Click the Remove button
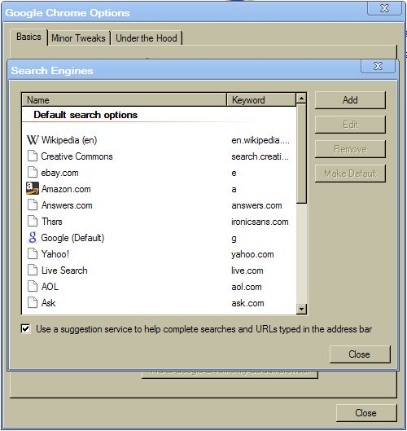This screenshot has height=431, width=407. tap(350, 149)
